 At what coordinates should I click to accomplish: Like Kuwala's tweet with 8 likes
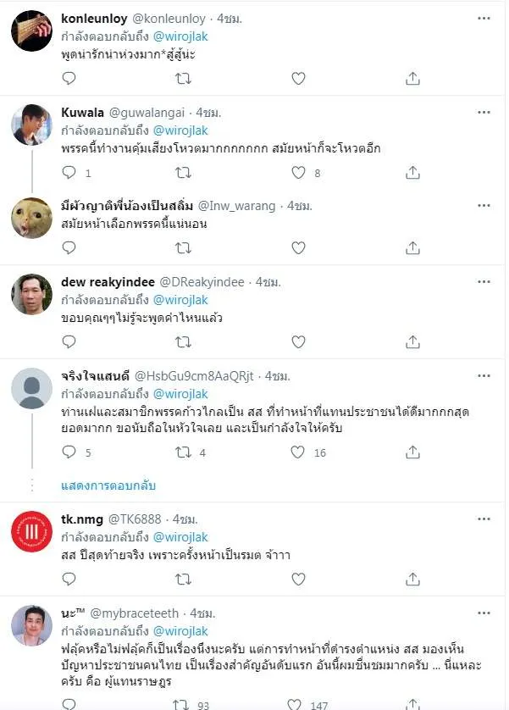(297, 172)
